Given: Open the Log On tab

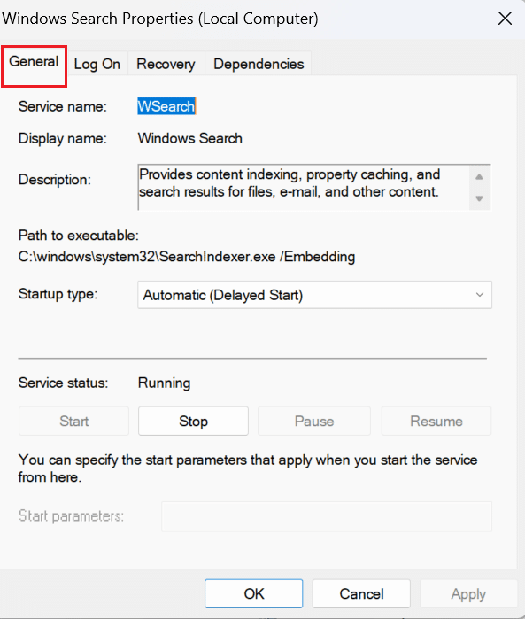Looking at the screenshot, I should coord(97,64).
